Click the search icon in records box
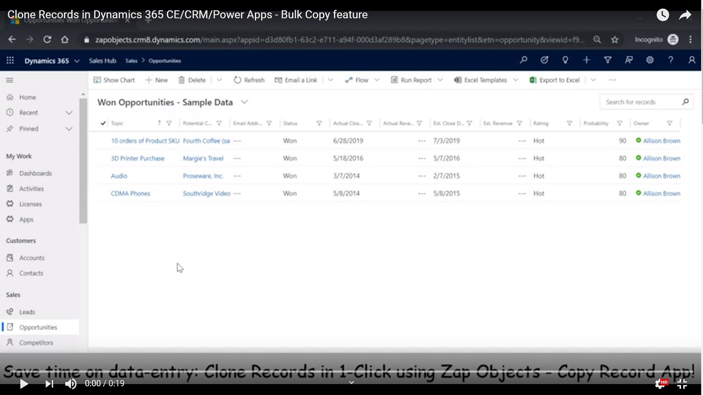Screen dimensions: 703x395 [x=685, y=102]
